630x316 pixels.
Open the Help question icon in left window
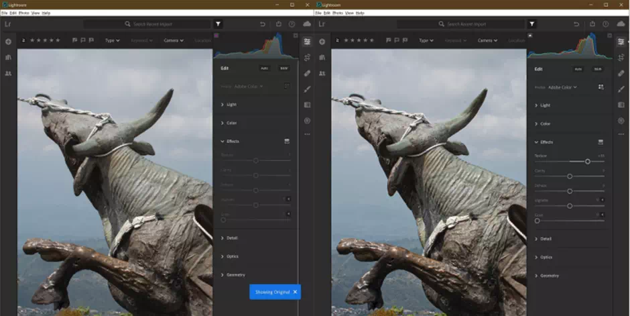click(x=292, y=24)
